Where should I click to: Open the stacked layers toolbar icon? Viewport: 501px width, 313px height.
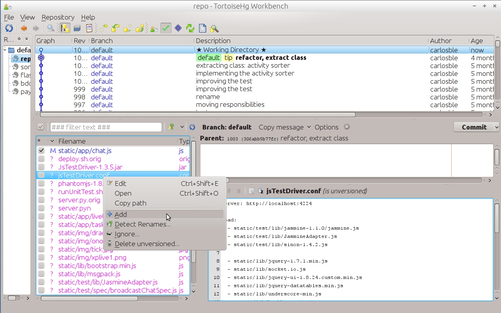pyautogui.click(x=77, y=28)
